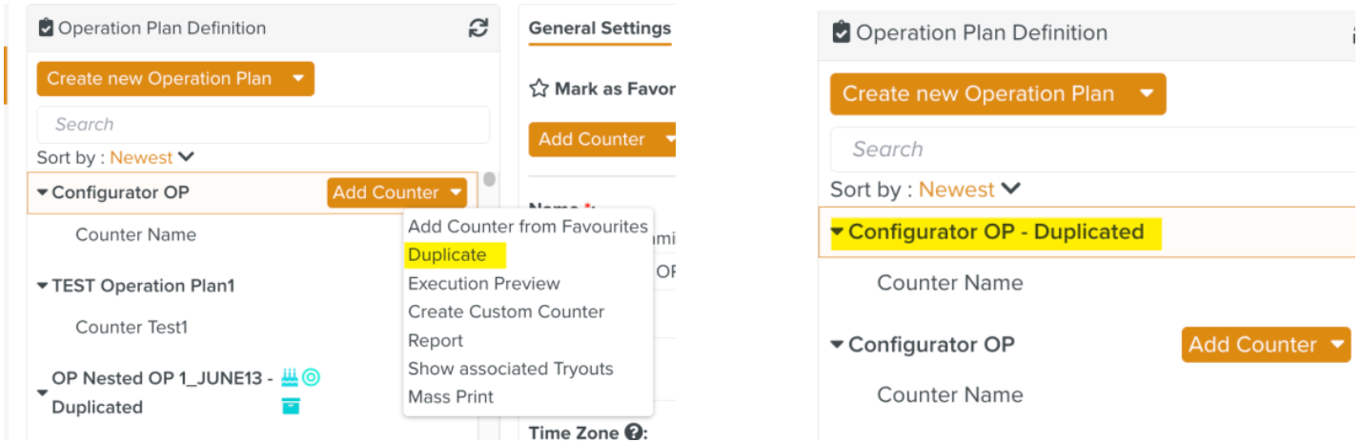Click clipboard icon beside left Operation Plan Definition
The height and width of the screenshot is (442, 1361).
(x=46, y=29)
